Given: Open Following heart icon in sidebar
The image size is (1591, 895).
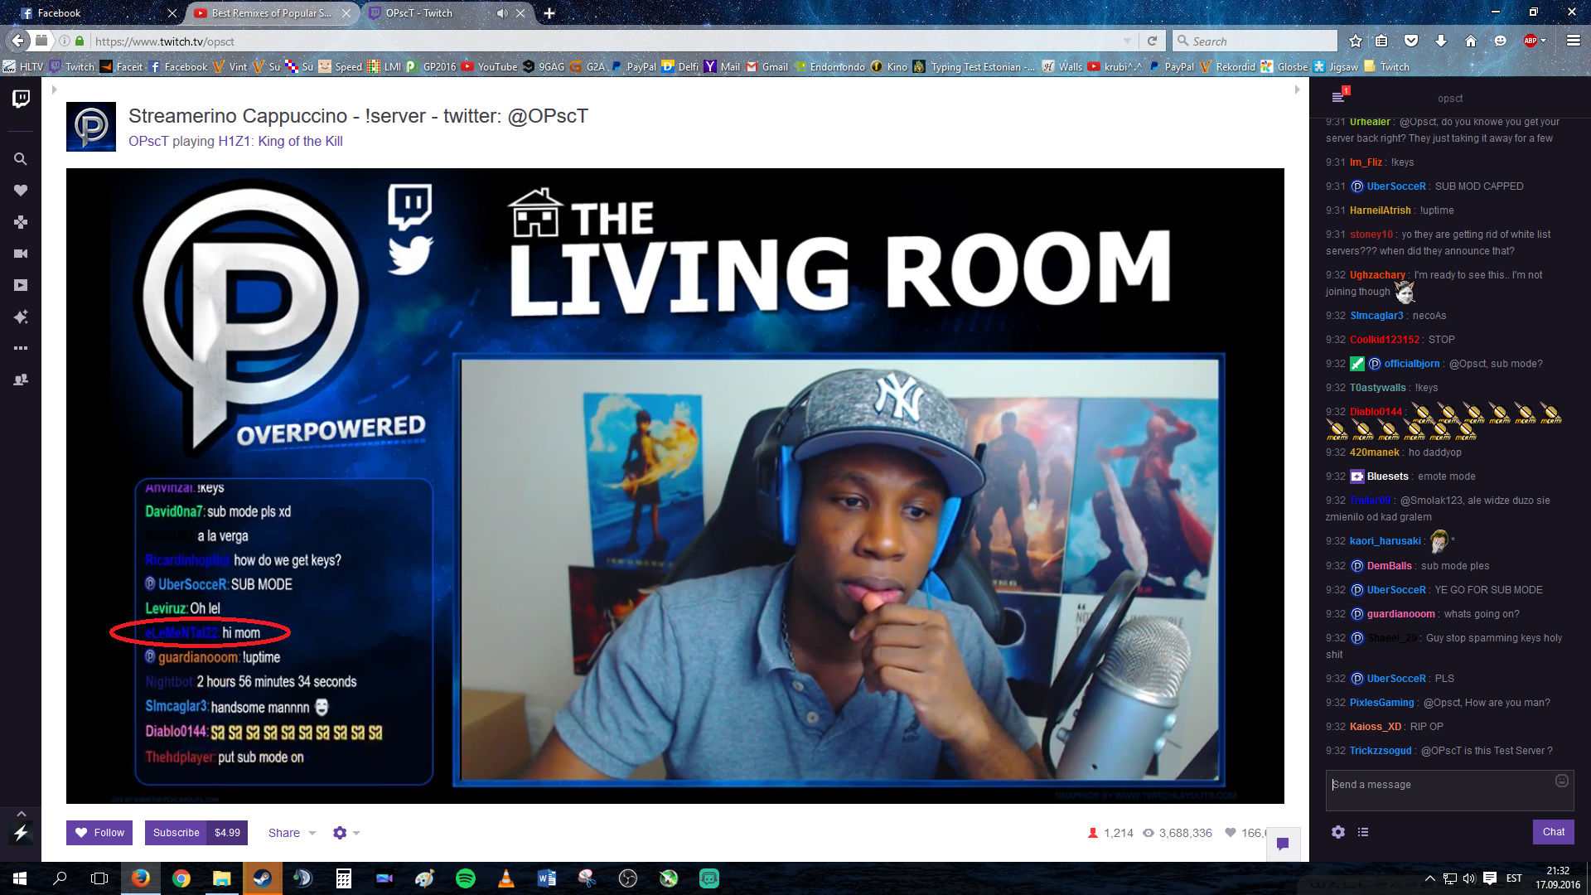Looking at the screenshot, I should pos(21,191).
